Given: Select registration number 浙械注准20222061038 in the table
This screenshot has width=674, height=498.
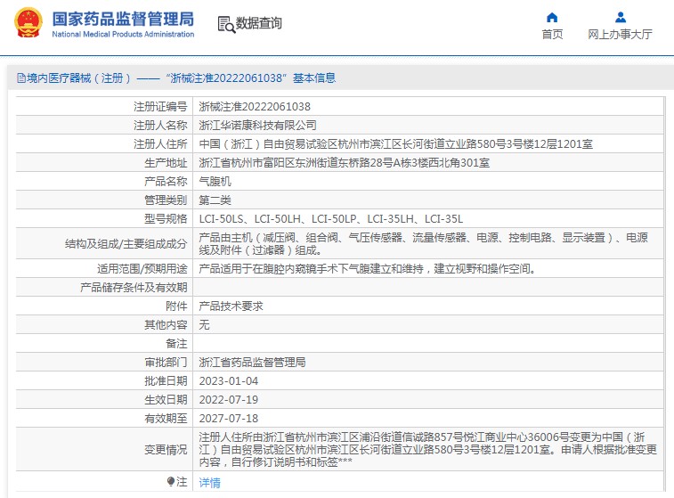Looking at the screenshot, I should point(255,107).
